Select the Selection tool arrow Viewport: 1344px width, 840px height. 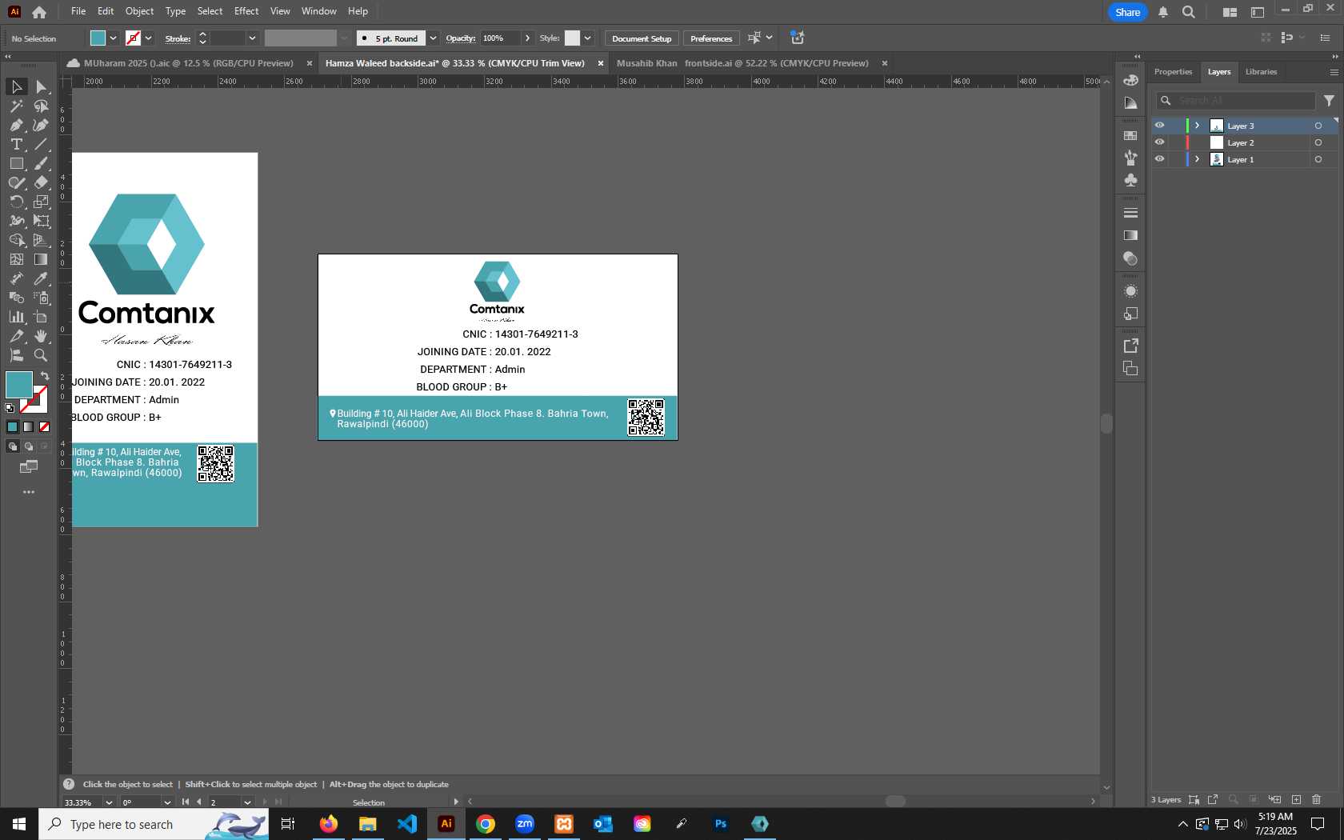tap(16, 86)
